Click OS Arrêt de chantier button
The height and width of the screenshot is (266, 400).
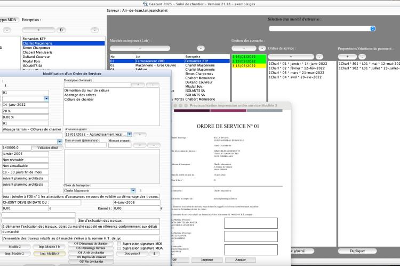tap(91, 253)
